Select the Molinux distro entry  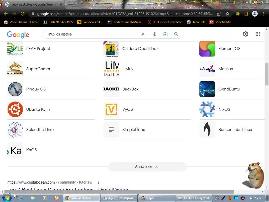click(x=232, y=69)
